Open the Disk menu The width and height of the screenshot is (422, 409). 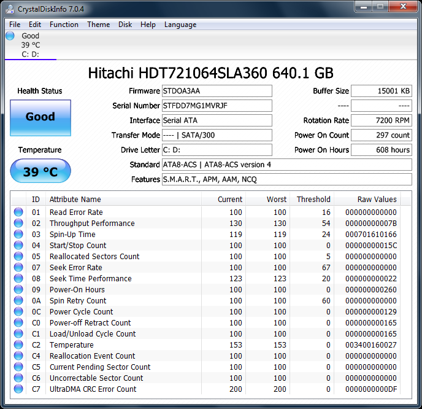coord(125,25)
